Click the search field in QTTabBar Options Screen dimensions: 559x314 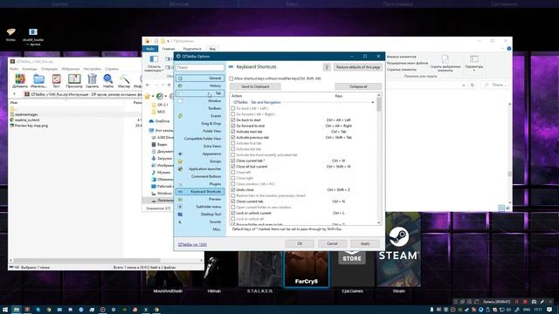click(200, 67)
